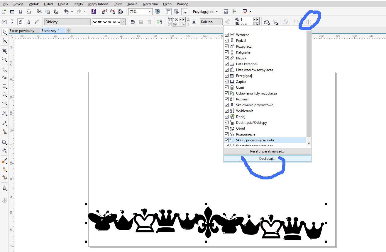Toggle the Obrót checkbox off

tap(226, 128)
